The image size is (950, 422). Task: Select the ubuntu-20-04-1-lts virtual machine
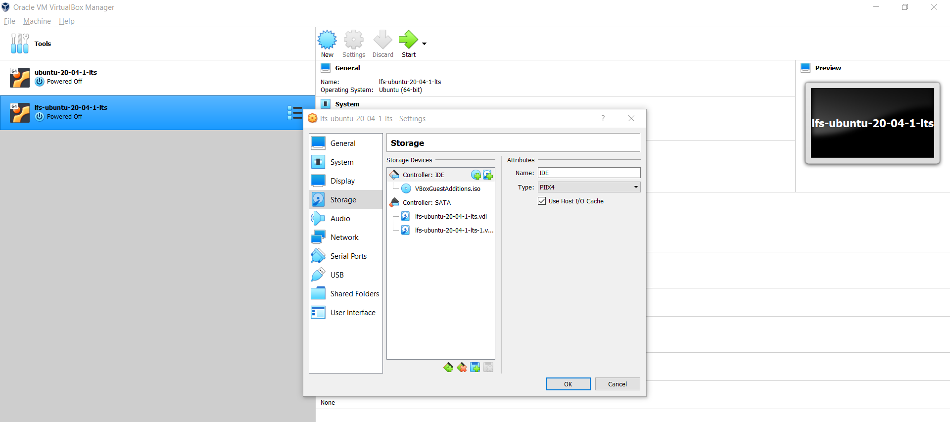click(x=157, y=78)
